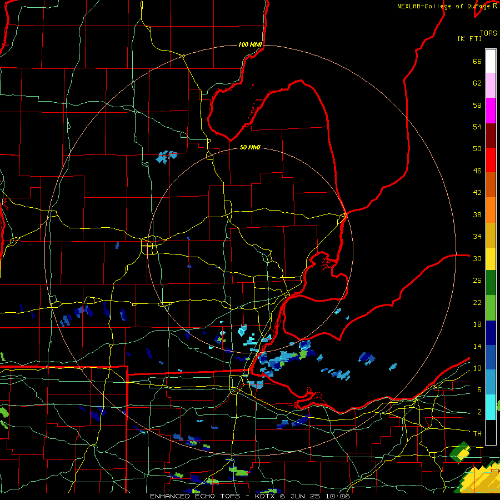Click the 38 value on the legend
The height and width of the screenshot is (500, 500).
tap(477, 214)
